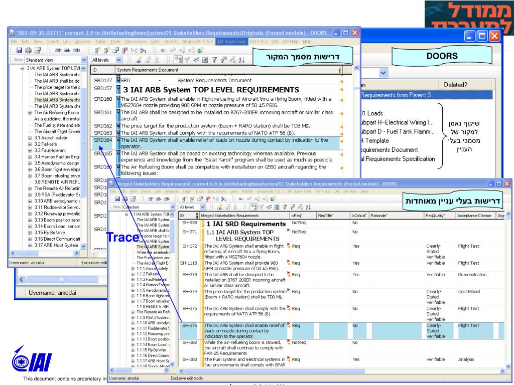This screenshot has width=514, height=385.
Task: Select 'Requirements from Parent S...' row in back window
Action: click(427, 95)
